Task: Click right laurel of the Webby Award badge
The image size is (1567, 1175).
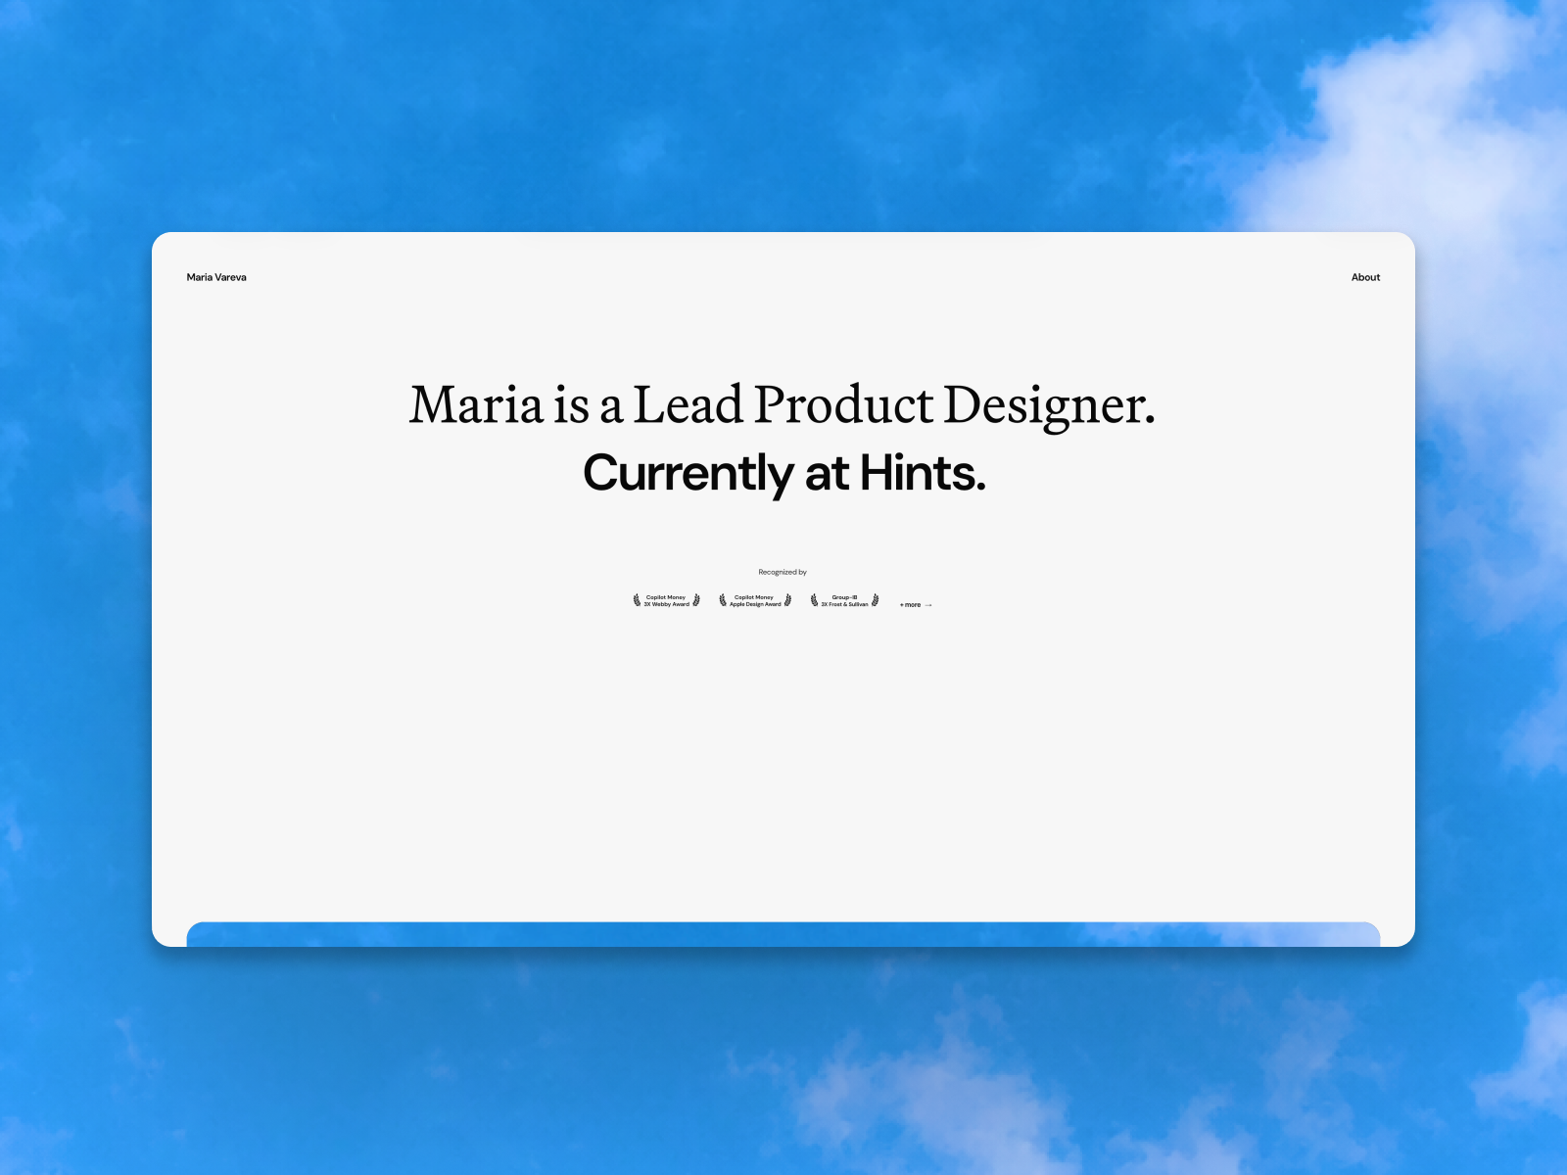Action: click(696, 600)
